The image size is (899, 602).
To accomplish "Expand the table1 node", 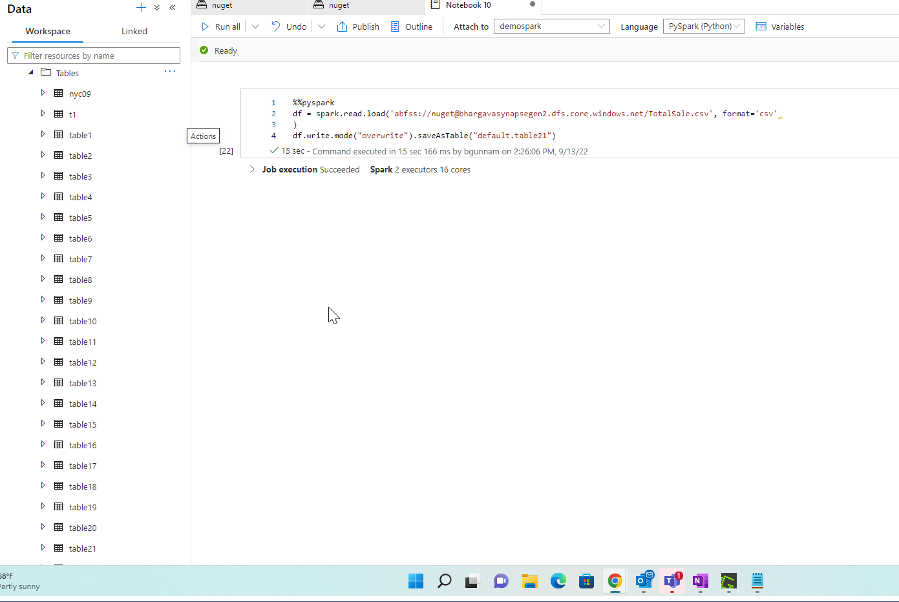I will 43,134.
